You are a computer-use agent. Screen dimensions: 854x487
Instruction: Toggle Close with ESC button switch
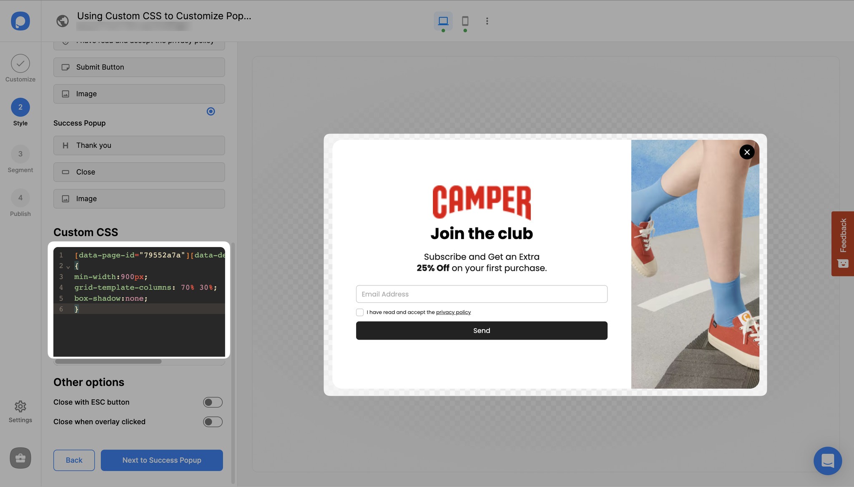[212, 402]
